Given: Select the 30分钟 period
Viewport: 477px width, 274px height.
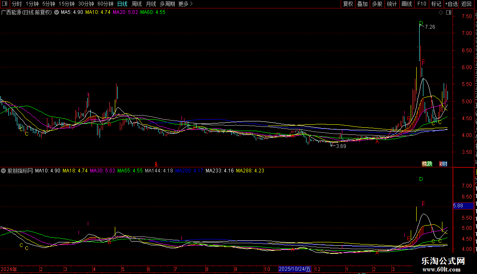Looking at the screenshot, I should (x=86, y=4).
